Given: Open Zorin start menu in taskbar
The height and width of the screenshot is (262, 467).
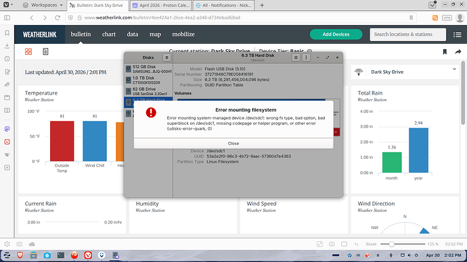Looking at the screenshot, I should click(7, 255).
